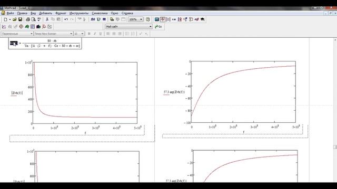Insert a 3D bar plot

coord(38,27)
